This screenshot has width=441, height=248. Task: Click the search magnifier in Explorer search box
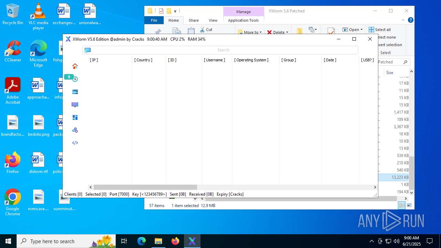[405, 62]
